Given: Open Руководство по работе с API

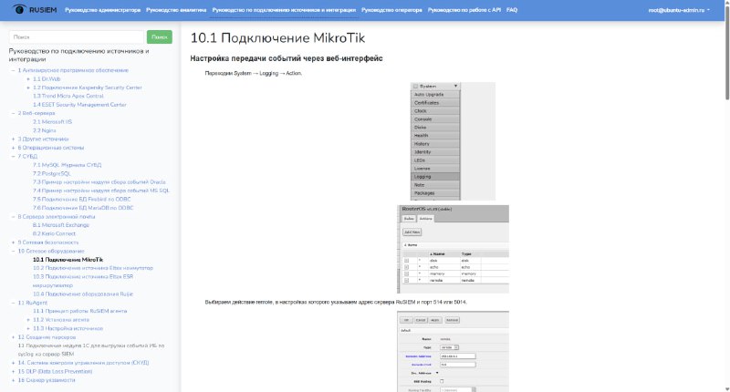Looking at the screenshot, I should [x=464, y=10].
